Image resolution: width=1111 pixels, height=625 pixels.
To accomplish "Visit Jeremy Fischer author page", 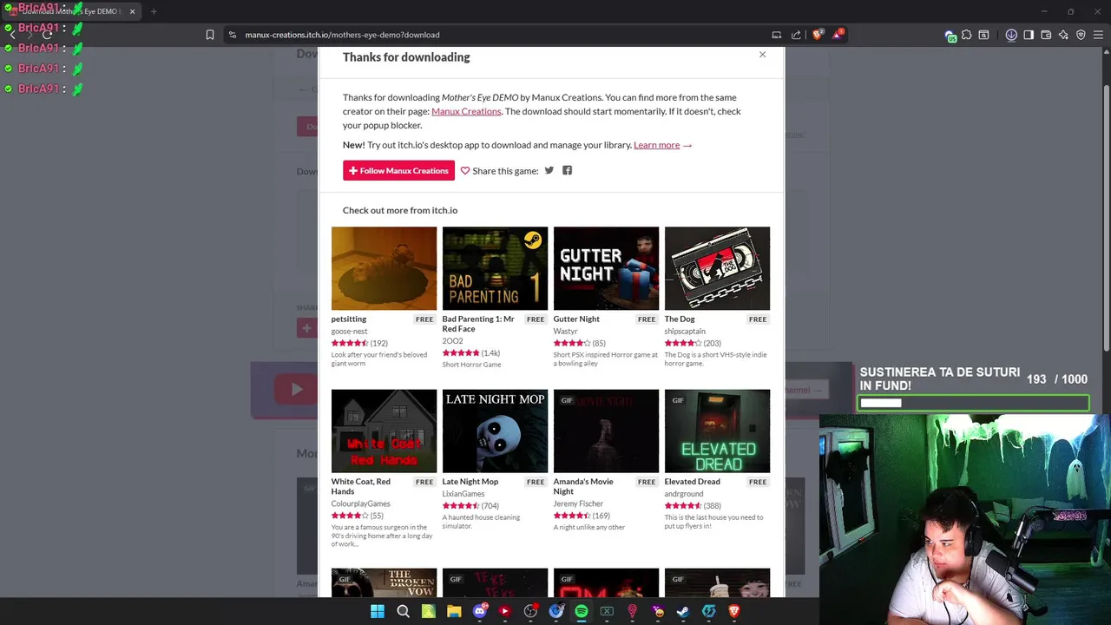I will click(578, 503).
